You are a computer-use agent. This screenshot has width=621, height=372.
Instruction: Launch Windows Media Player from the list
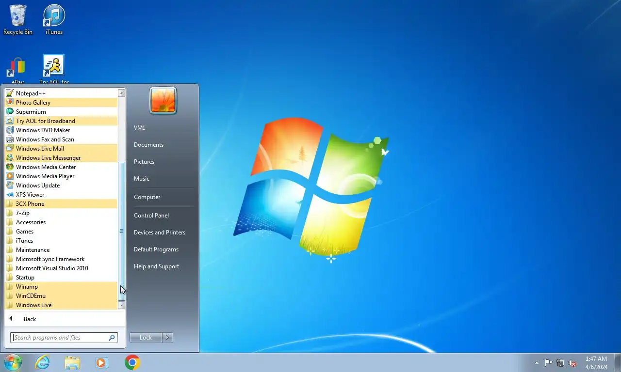click(x=61, y=176)
